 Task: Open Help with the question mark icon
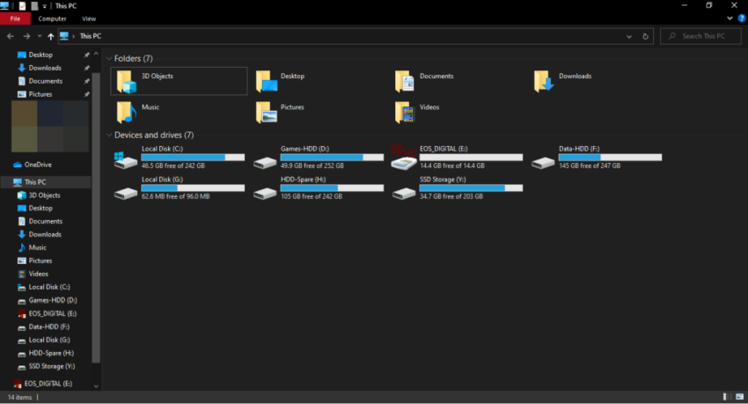741,18
